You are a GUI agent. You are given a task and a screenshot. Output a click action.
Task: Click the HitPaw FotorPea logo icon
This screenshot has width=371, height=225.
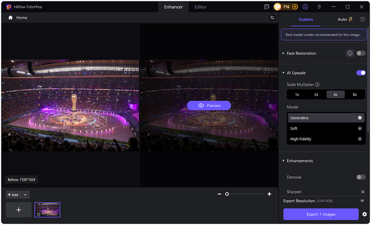tap(8, 7)
